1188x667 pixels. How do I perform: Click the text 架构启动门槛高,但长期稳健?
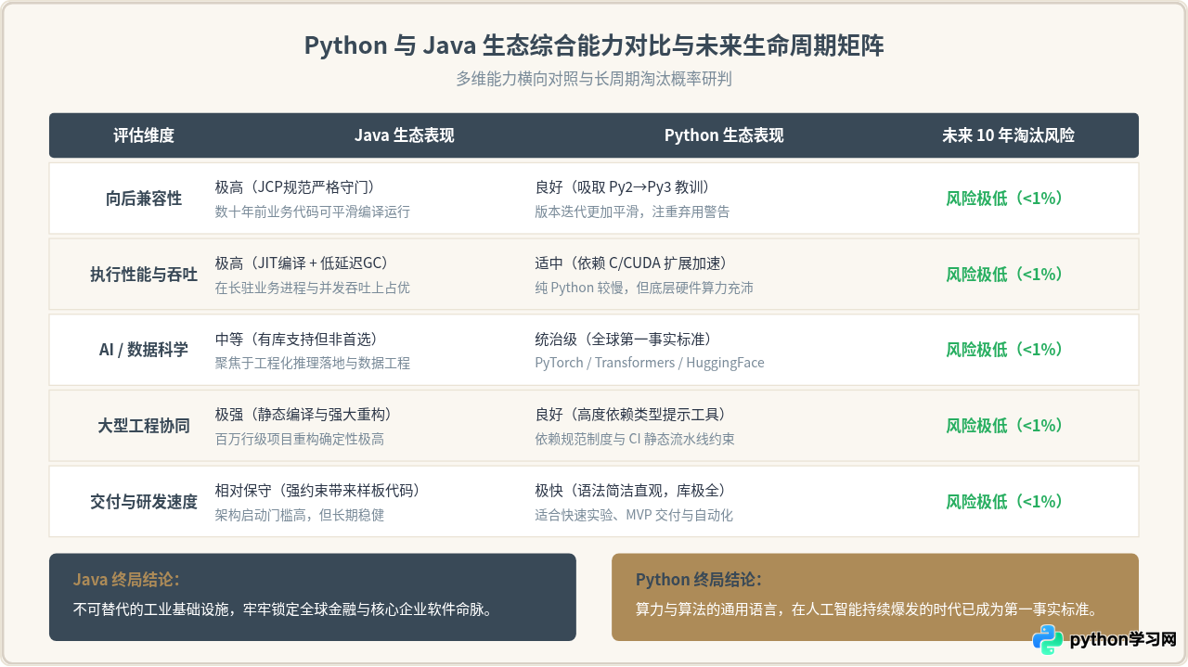[300, 515]
